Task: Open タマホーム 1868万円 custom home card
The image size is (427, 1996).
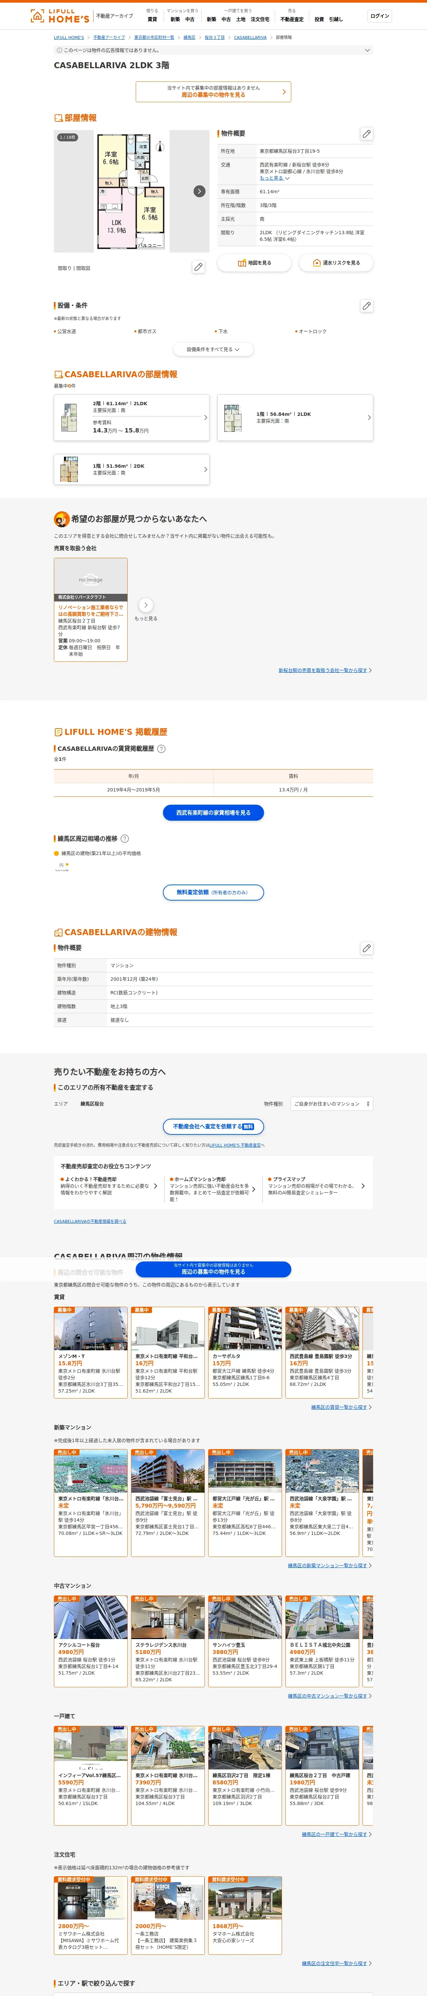Action: pos(245,1915)
